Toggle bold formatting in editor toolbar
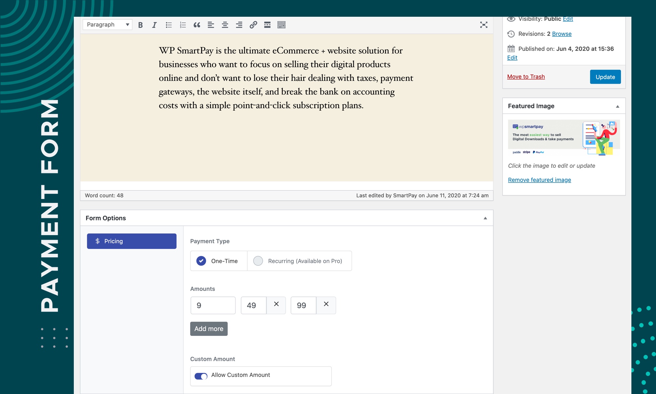Viewport: 656px width, 394px height. (140, 25)
